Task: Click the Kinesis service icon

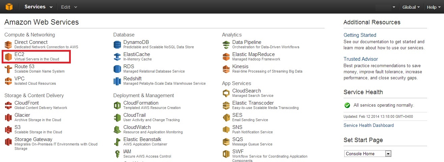Action: coord(226,69)
